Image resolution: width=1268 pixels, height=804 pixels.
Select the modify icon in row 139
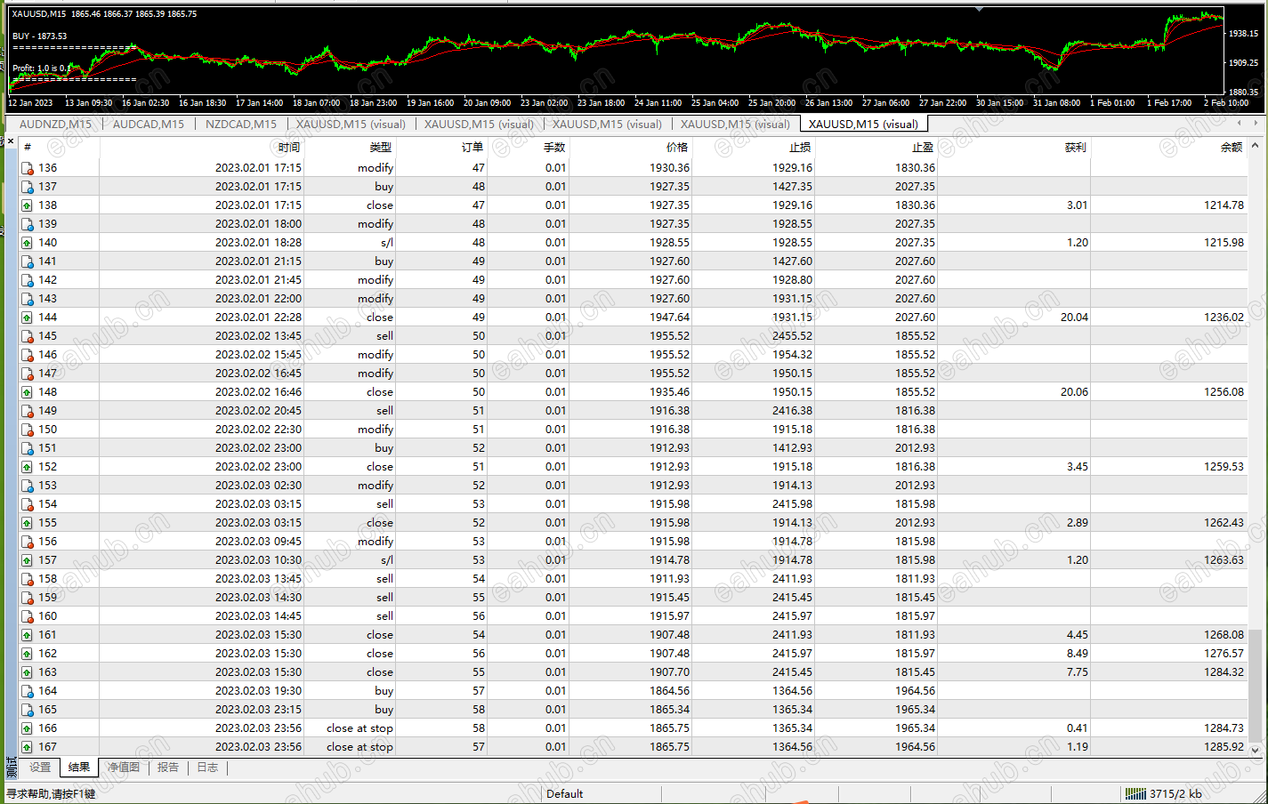(27, 224)
